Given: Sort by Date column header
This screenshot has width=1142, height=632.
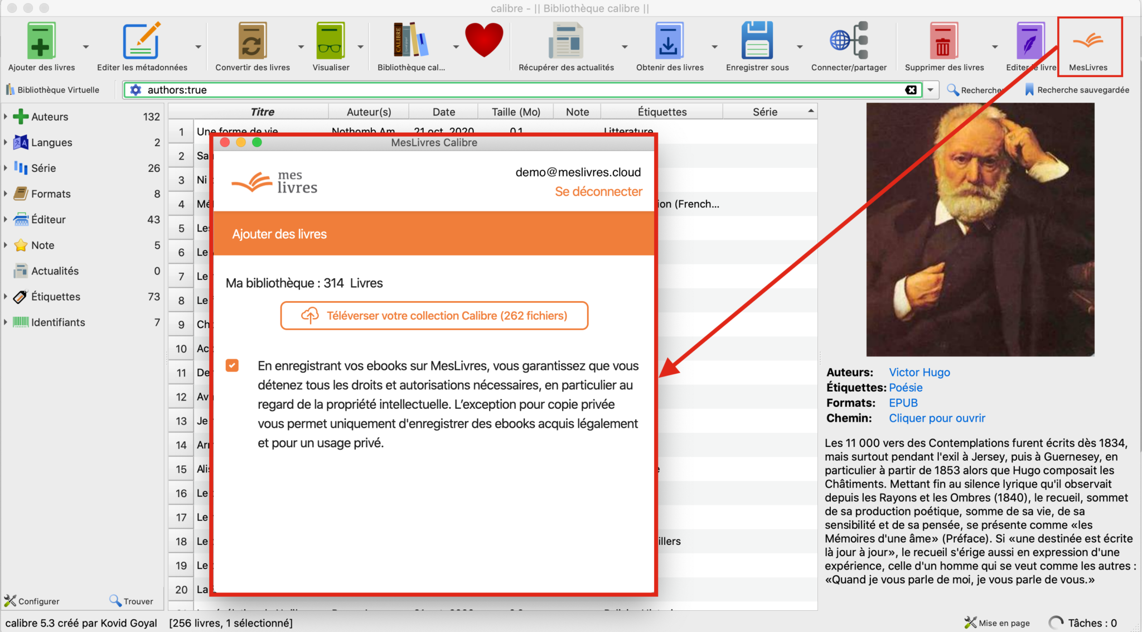Looking at the screenshot, I should pyautogui.click(x=443, y=112).
